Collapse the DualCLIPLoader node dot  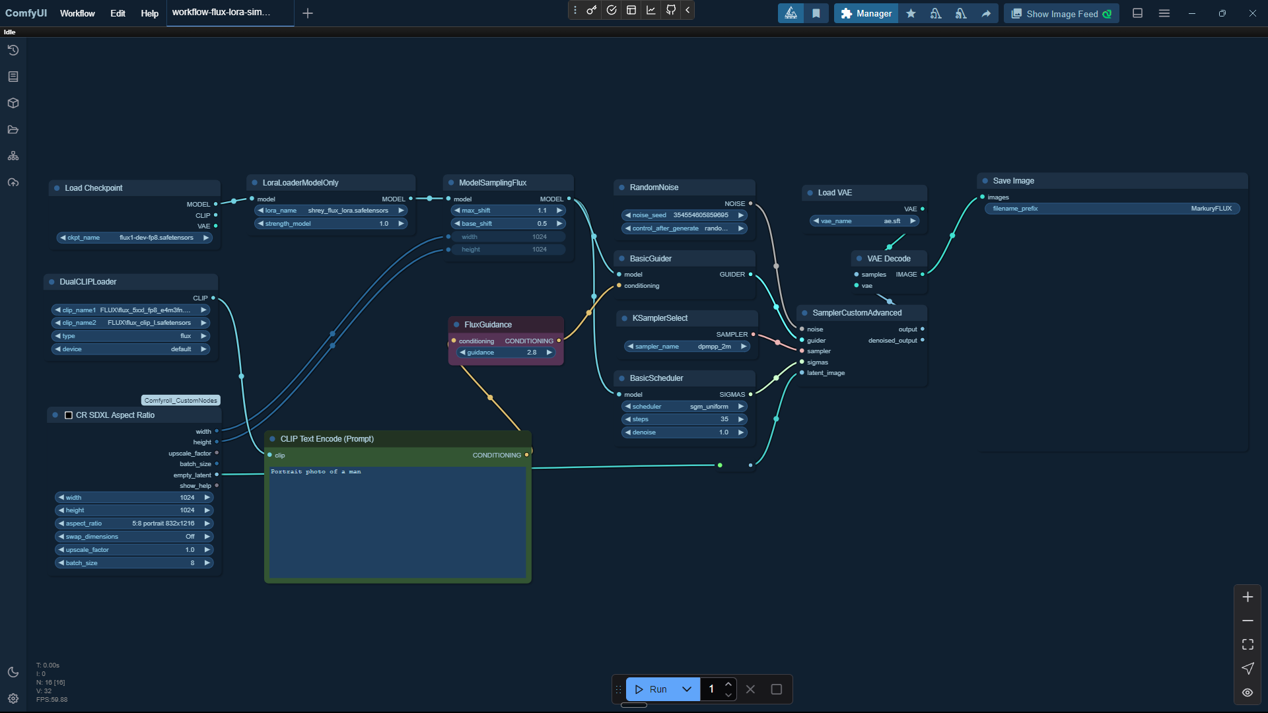pos(52,282)
